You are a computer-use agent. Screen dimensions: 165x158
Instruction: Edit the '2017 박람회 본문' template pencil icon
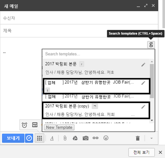pos(143,64)
